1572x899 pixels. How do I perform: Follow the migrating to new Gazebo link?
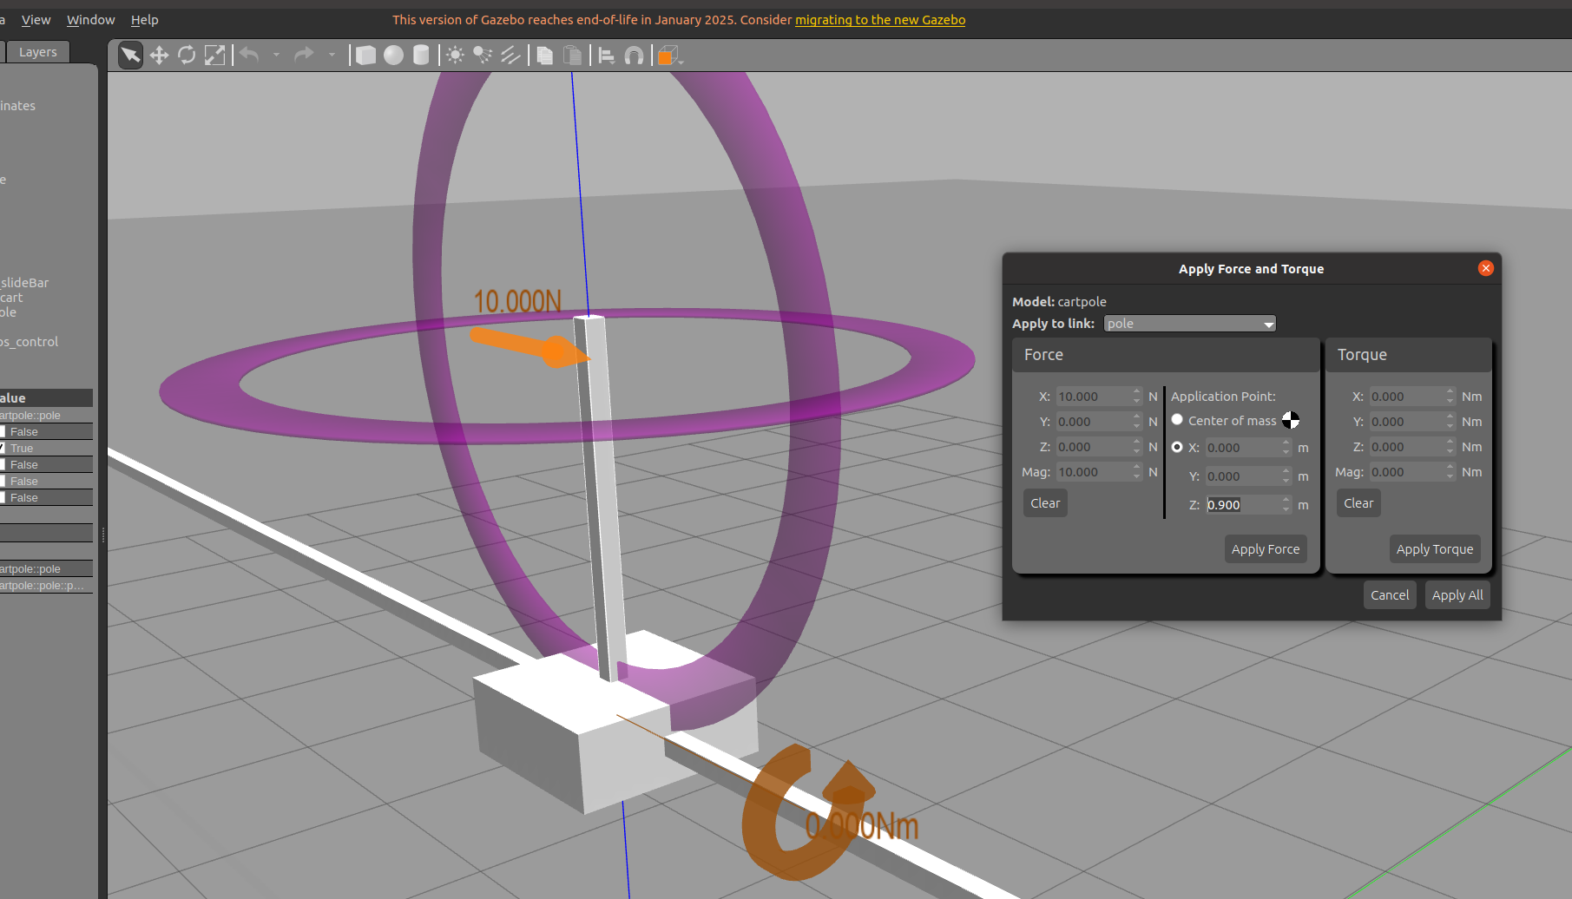880,20
